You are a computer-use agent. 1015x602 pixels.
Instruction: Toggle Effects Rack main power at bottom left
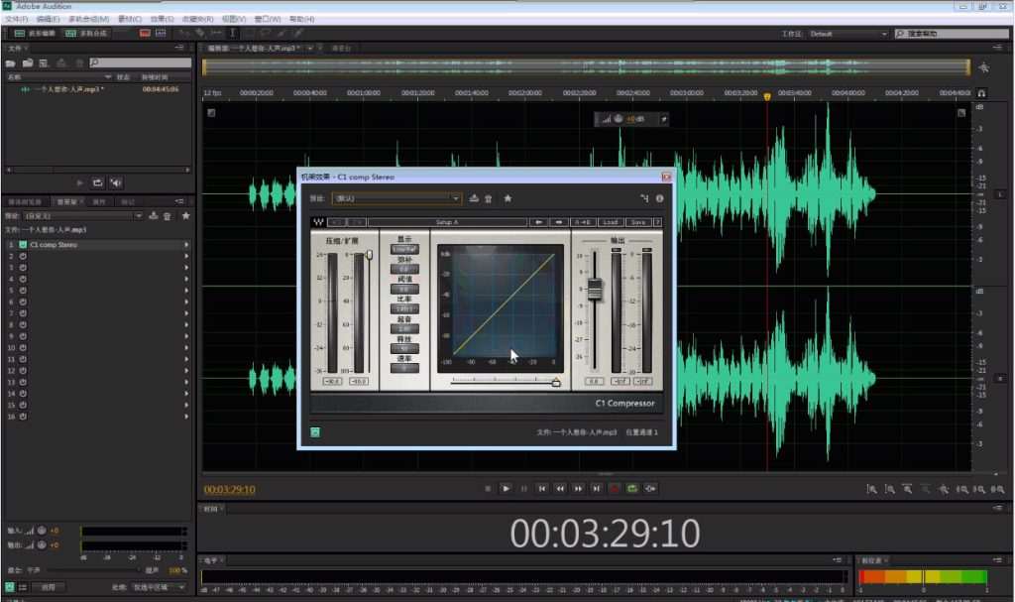10,587
